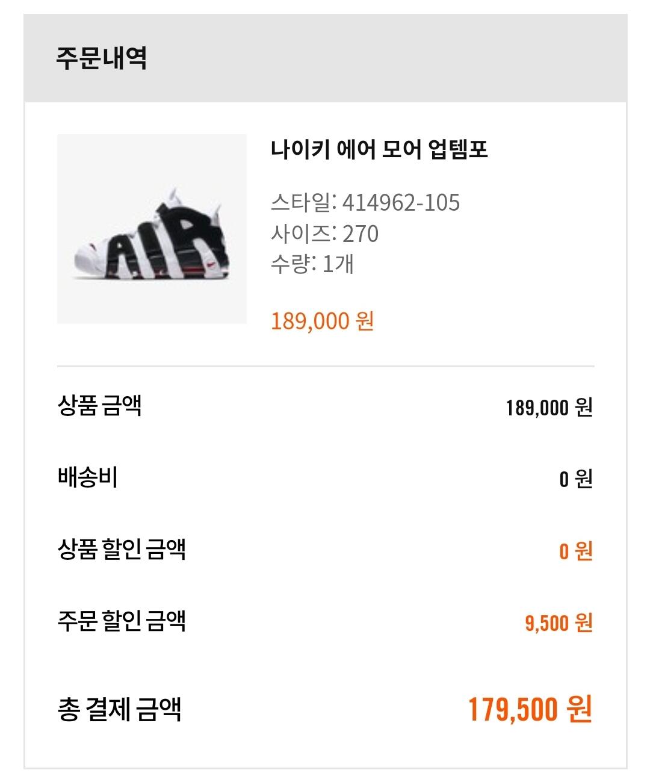Viewport: 650px width, 782px height.
Task: Click the 수량: 1개 quantity text
Action: (x=312, y=264)
